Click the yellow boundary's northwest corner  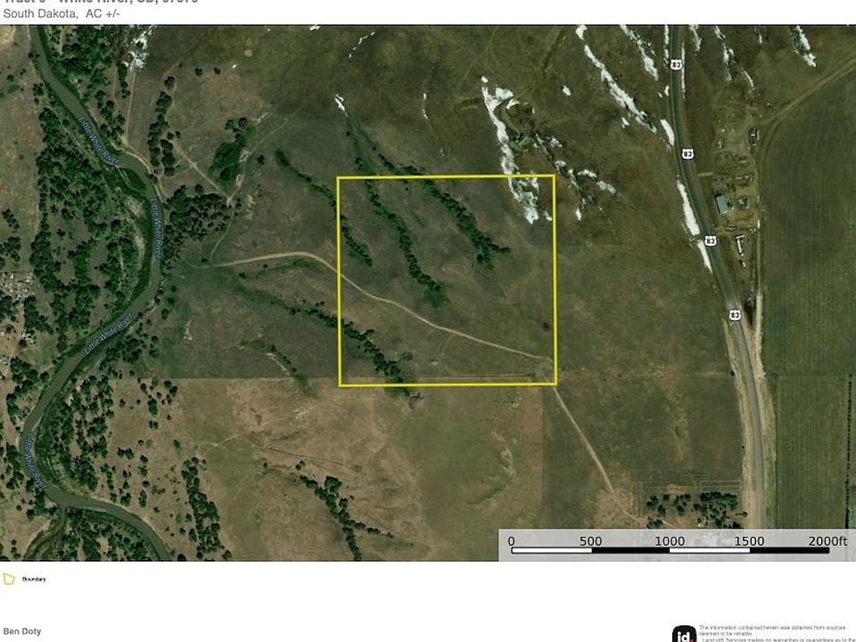[338, 177]
